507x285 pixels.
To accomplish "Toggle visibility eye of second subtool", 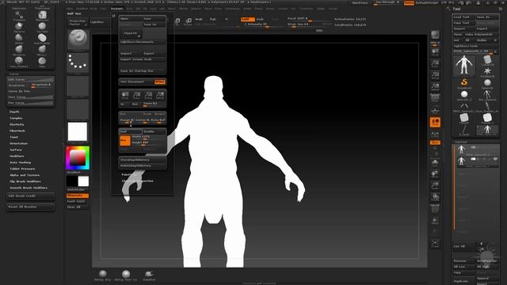I will [x=495, y=159].
